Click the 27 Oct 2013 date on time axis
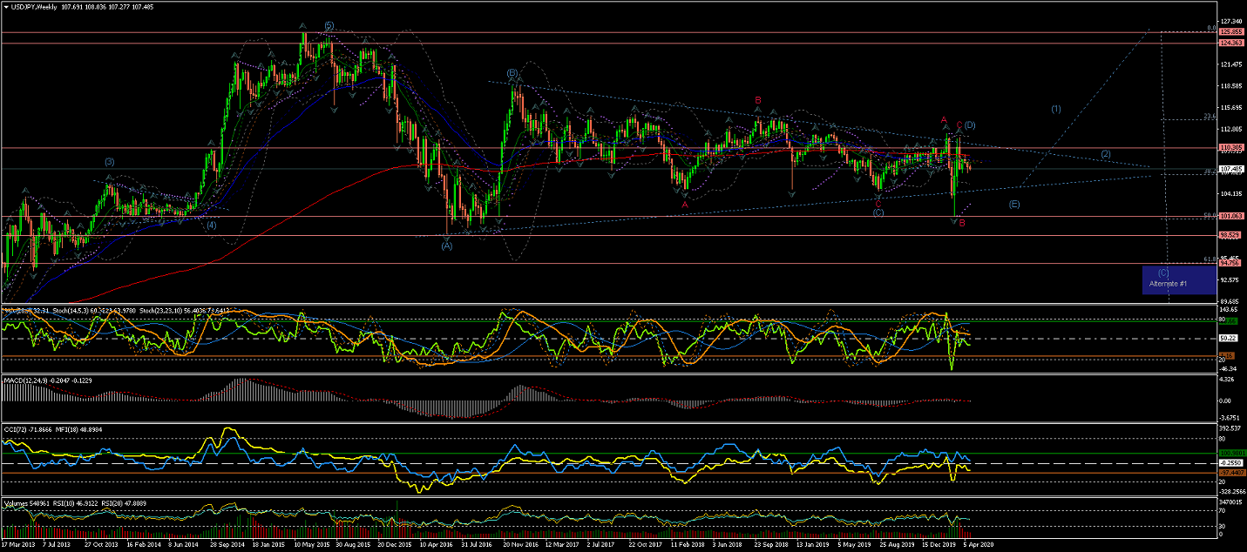Screen dimensions: 1247x552 (x=100, y=545)
